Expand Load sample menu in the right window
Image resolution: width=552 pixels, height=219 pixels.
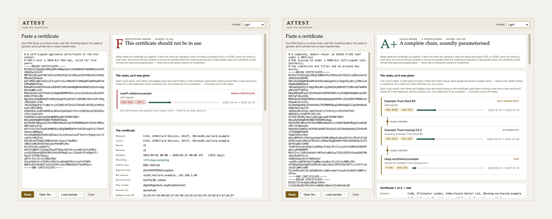click(x=336, y=194)
